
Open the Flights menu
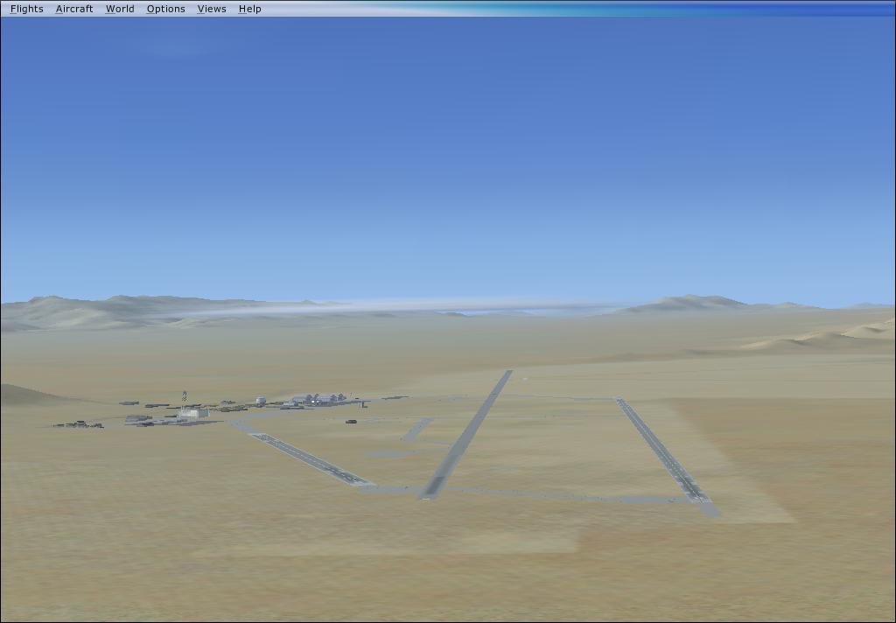pos(27,9)
